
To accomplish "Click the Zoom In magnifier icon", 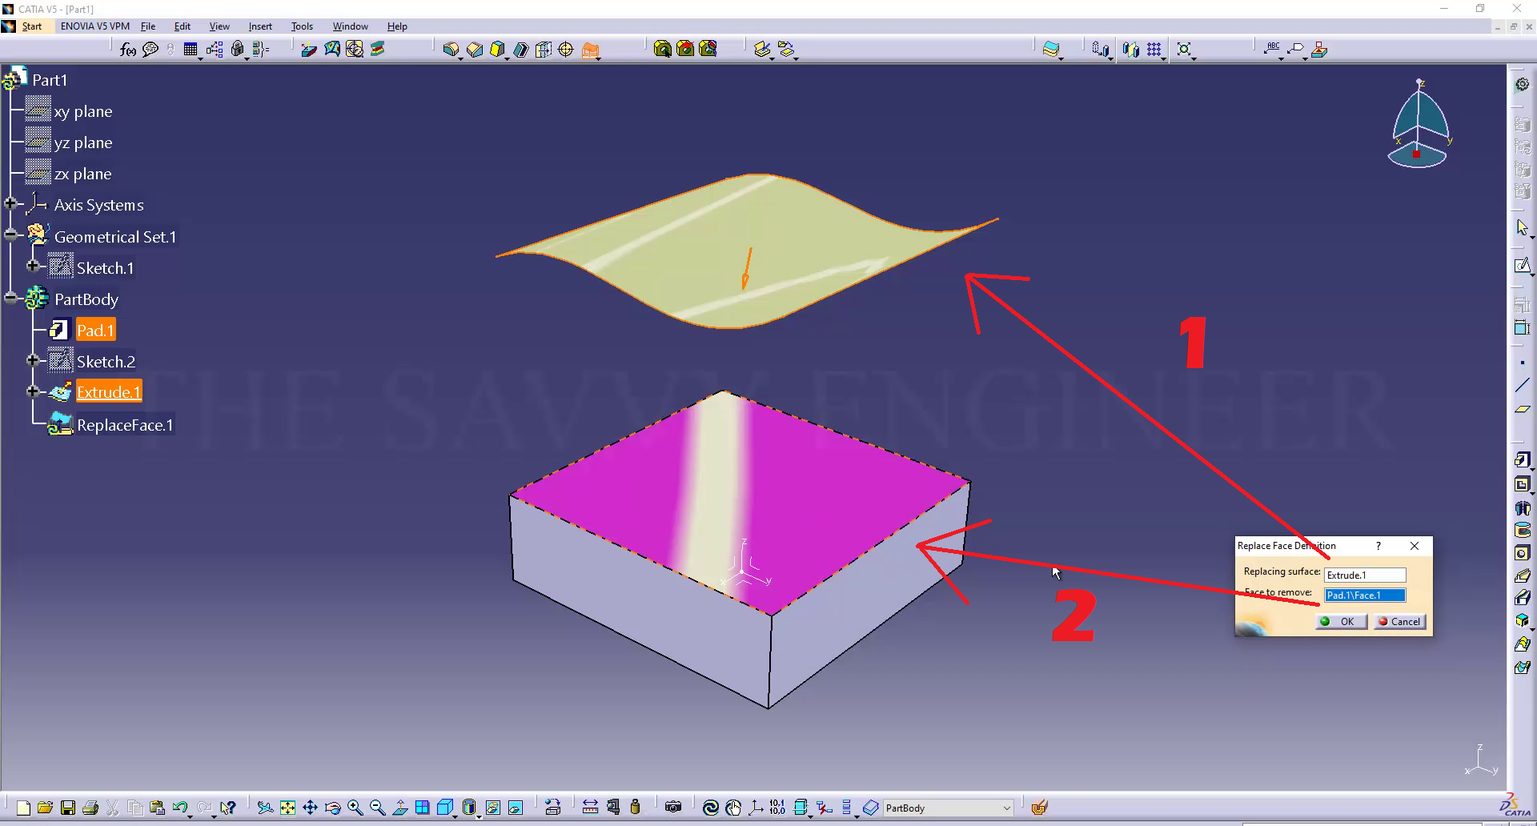I will coord(355,808).
